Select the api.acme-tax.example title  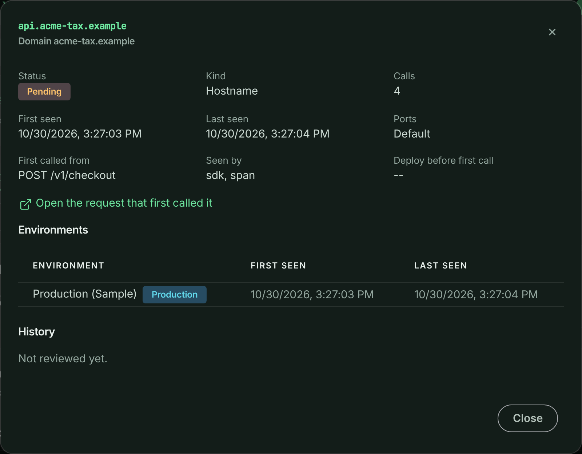point(72,26)
